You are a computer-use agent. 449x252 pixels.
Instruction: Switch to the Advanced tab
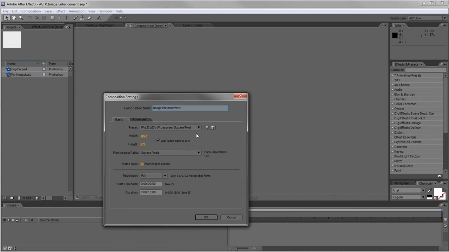[139, 119]
